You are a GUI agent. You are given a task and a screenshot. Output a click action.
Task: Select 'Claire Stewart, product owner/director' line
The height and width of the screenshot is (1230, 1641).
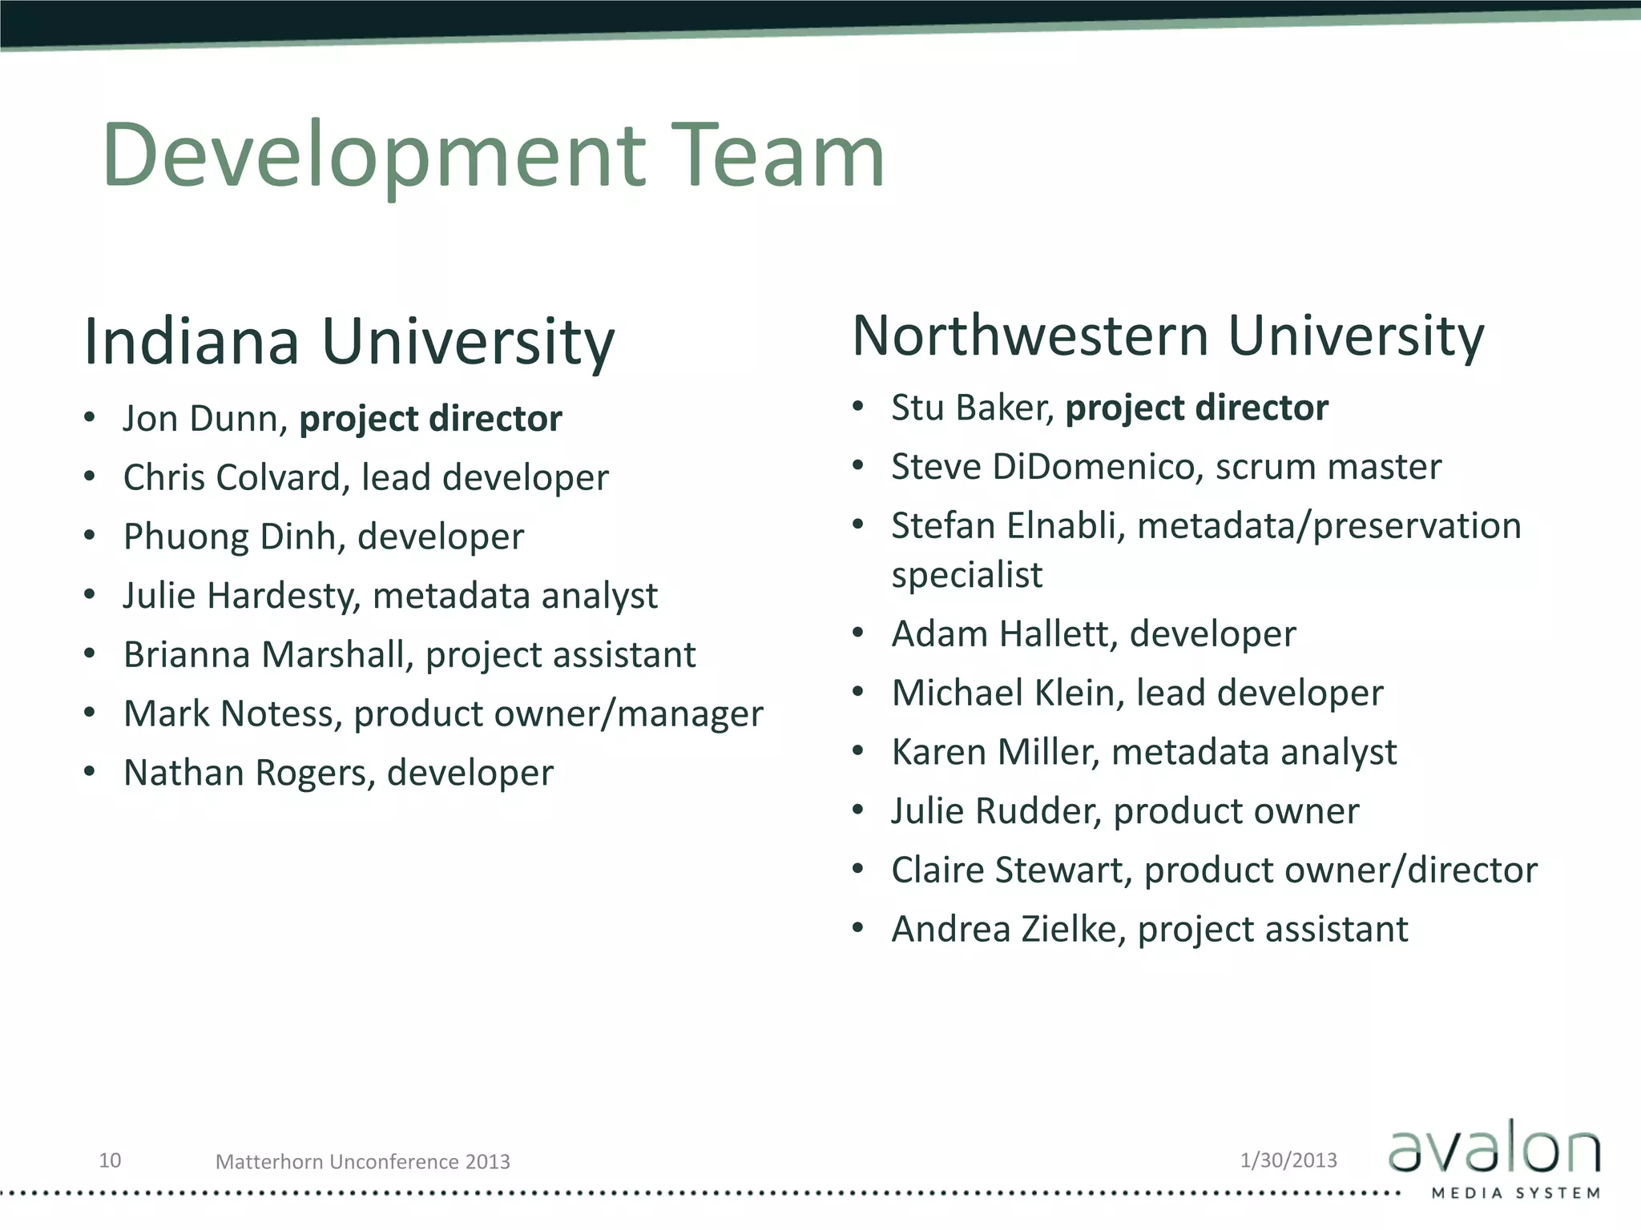[1214, 870]
